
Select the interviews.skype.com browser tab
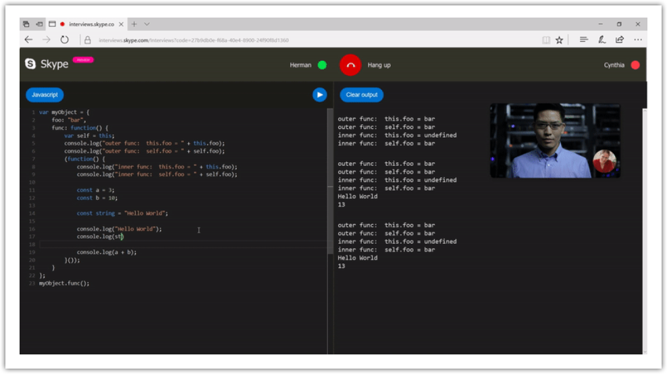tap(91, 24)
